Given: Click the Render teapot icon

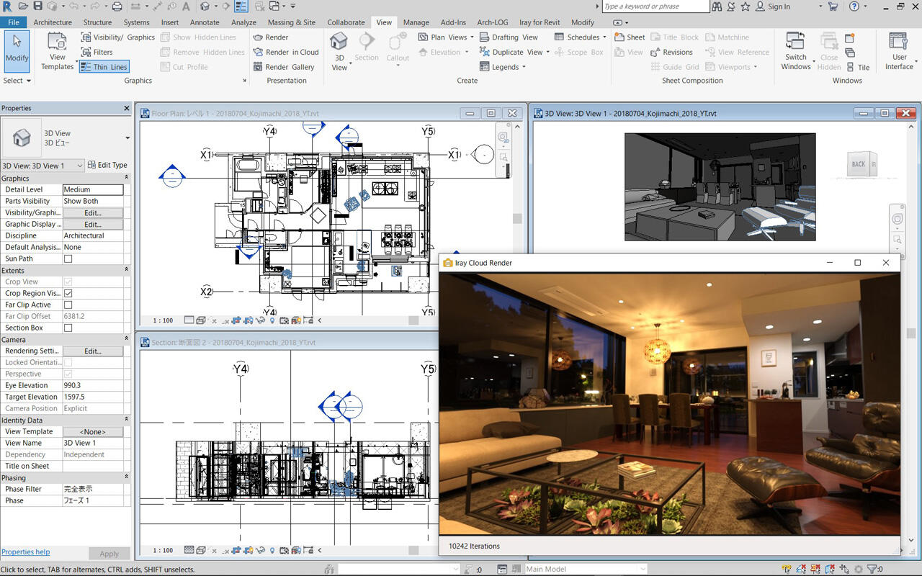Looking at the screenshot, I should (x=258, y=37).
